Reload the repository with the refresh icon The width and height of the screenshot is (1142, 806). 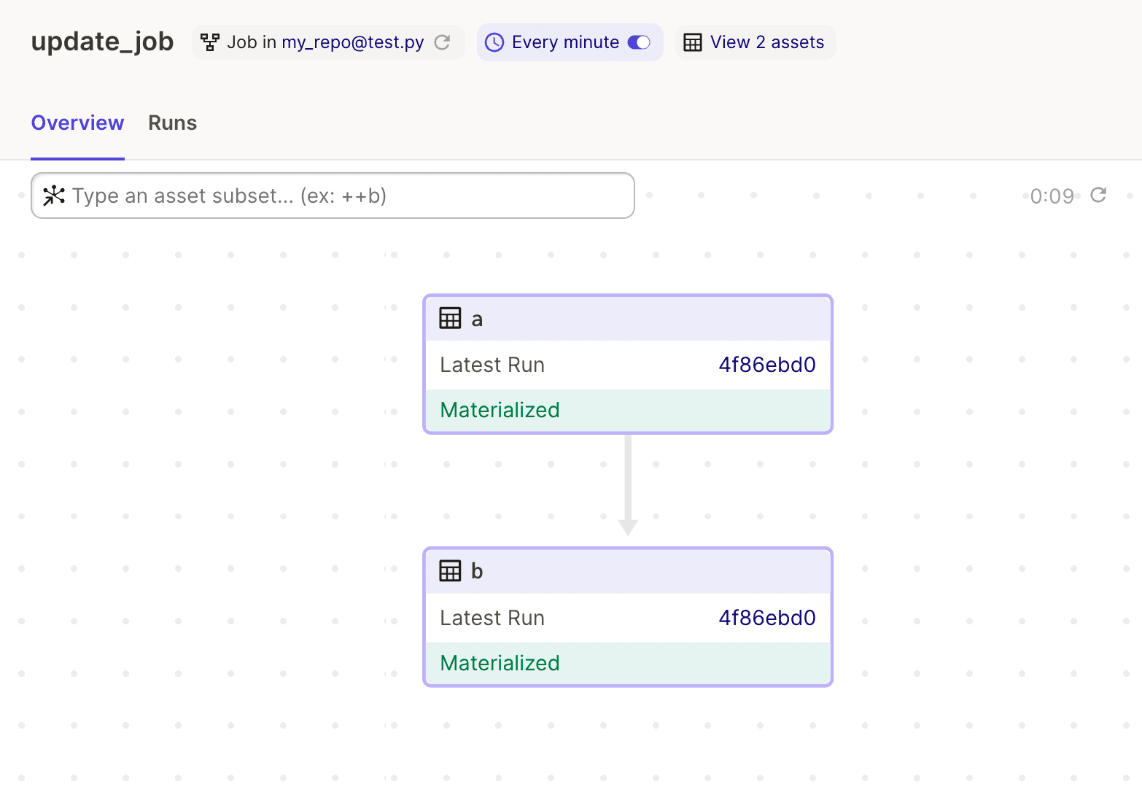click(x=442, y=42)
